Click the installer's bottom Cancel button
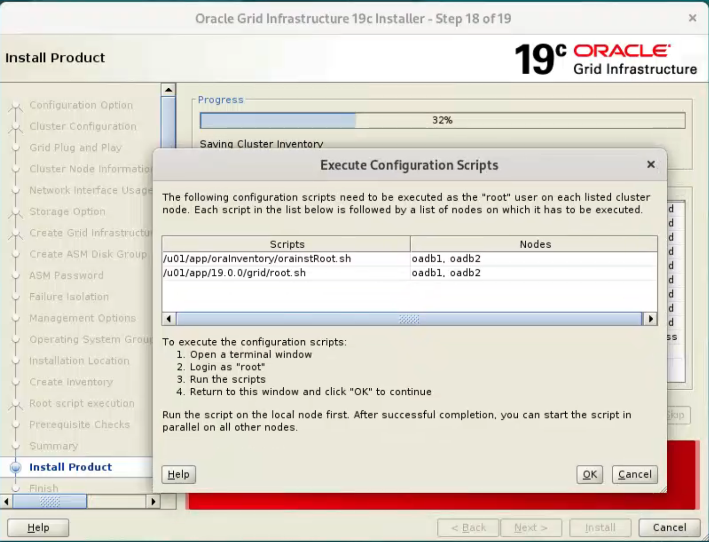The image size is (709, 542). [669, 527]
